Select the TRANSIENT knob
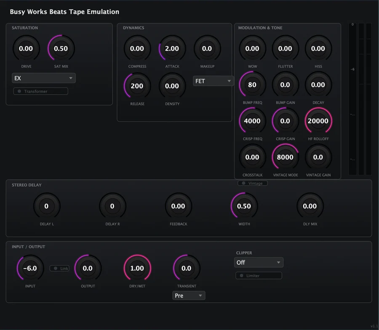This screenshot has width=379, height=330. coord(187,268)
